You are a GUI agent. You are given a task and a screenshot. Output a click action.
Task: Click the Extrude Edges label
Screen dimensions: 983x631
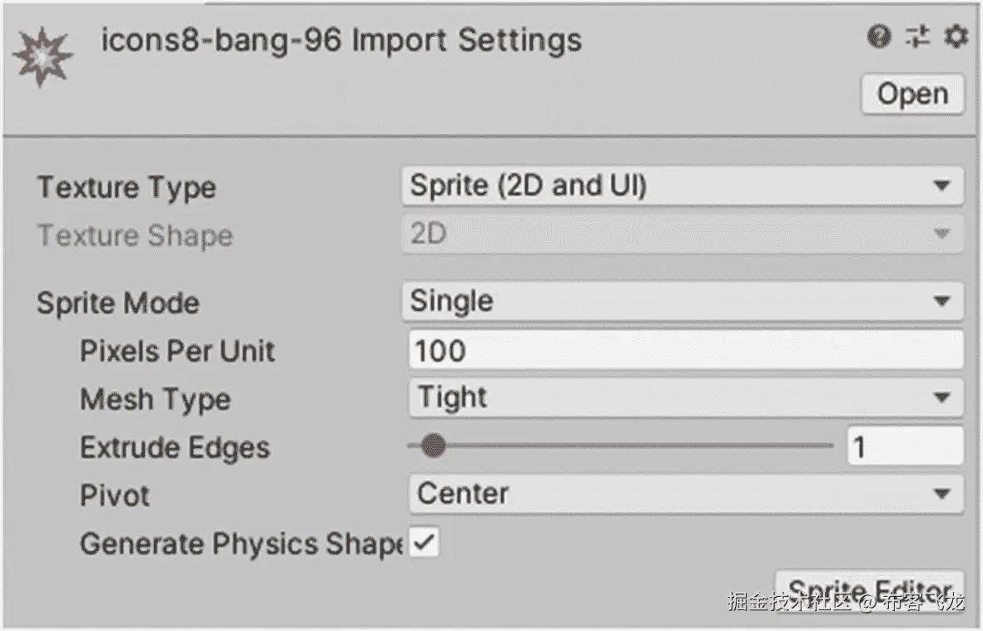[x=175, y=447]
